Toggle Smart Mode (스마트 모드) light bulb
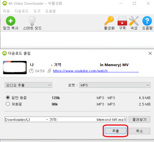The image size is (154, 142). coord(32,21)
